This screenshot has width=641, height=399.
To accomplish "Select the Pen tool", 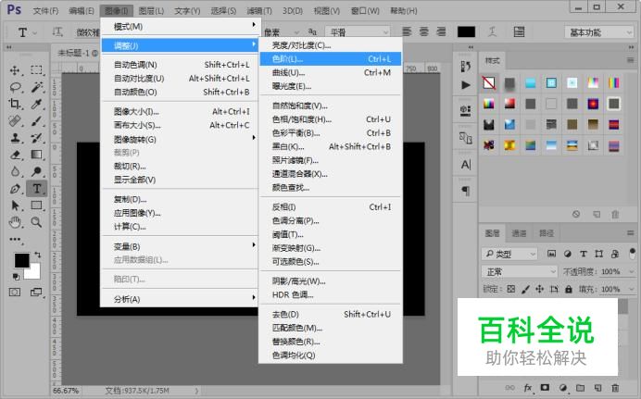I will [15, 188].
